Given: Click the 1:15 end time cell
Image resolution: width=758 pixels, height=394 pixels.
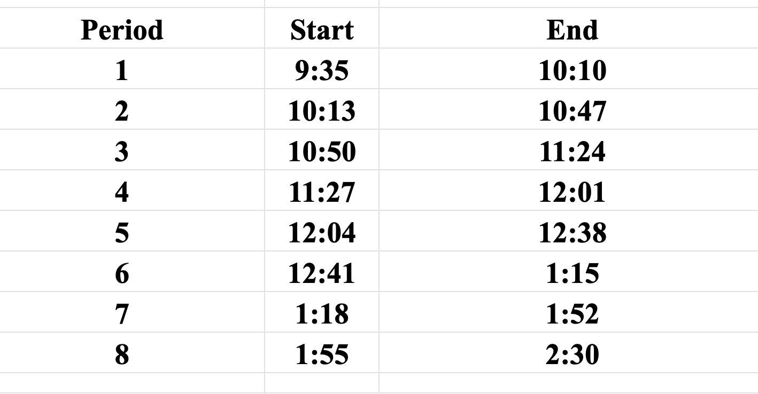Looking at the screenshot, I should [572, 273].
